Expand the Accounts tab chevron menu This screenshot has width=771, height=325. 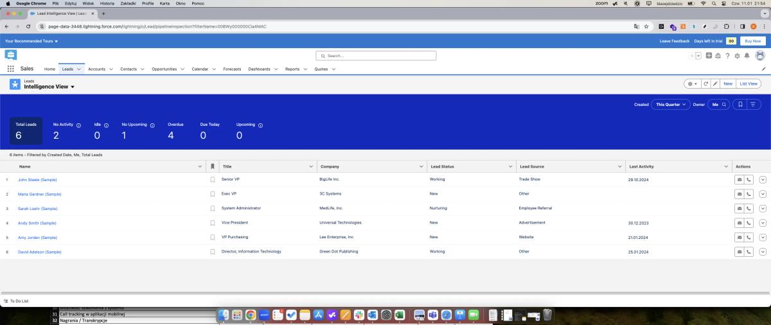click(111, 69)
